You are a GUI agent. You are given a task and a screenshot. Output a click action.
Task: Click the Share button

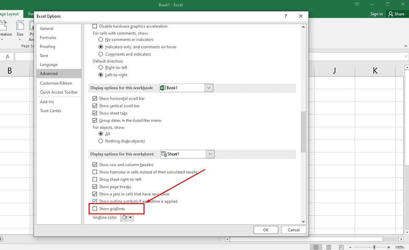396,14
